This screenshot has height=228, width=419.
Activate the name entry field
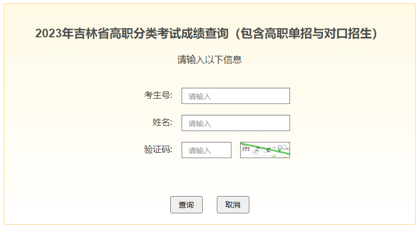(236, 123)
